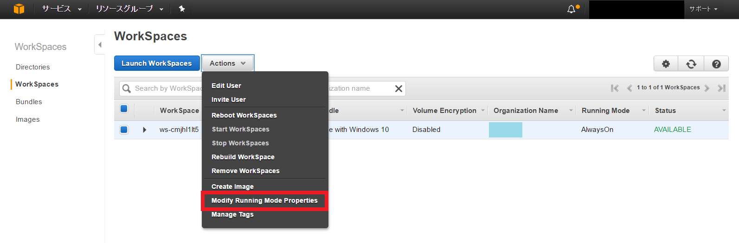Click the Launch WorkSpaces button

pyautogui.click(x=157, y=63)
